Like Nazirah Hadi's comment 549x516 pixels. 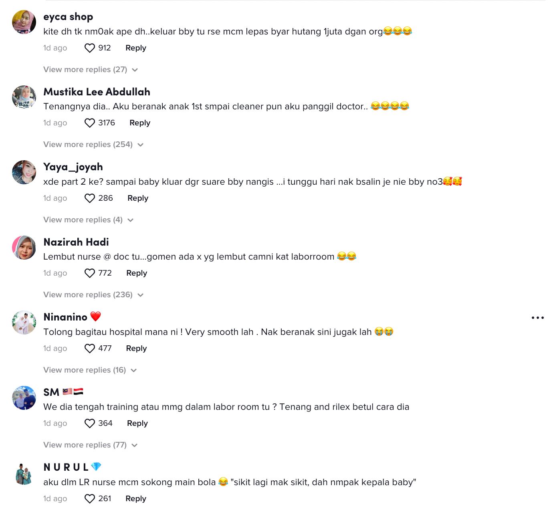[x=89, y=273]
